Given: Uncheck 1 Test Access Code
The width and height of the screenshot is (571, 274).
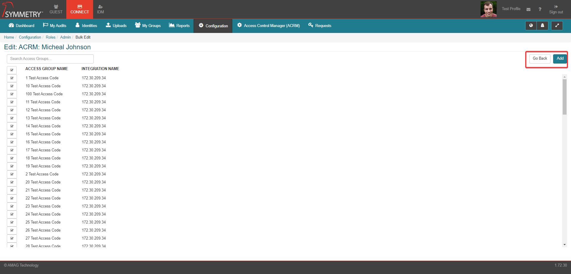Looking at the screenshot, I should [x=12, y=78].
